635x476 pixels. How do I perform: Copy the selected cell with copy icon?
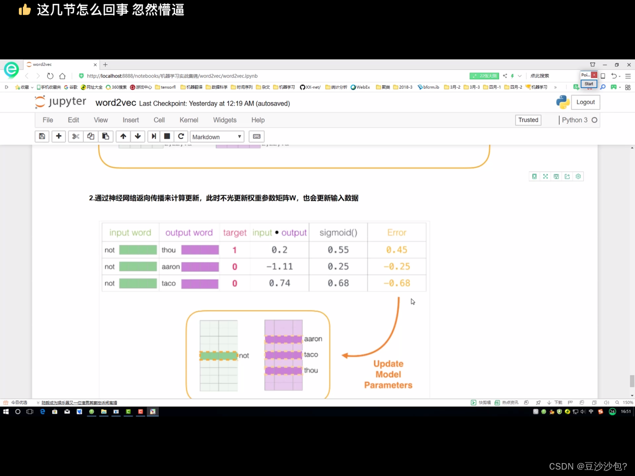(90, 136)
